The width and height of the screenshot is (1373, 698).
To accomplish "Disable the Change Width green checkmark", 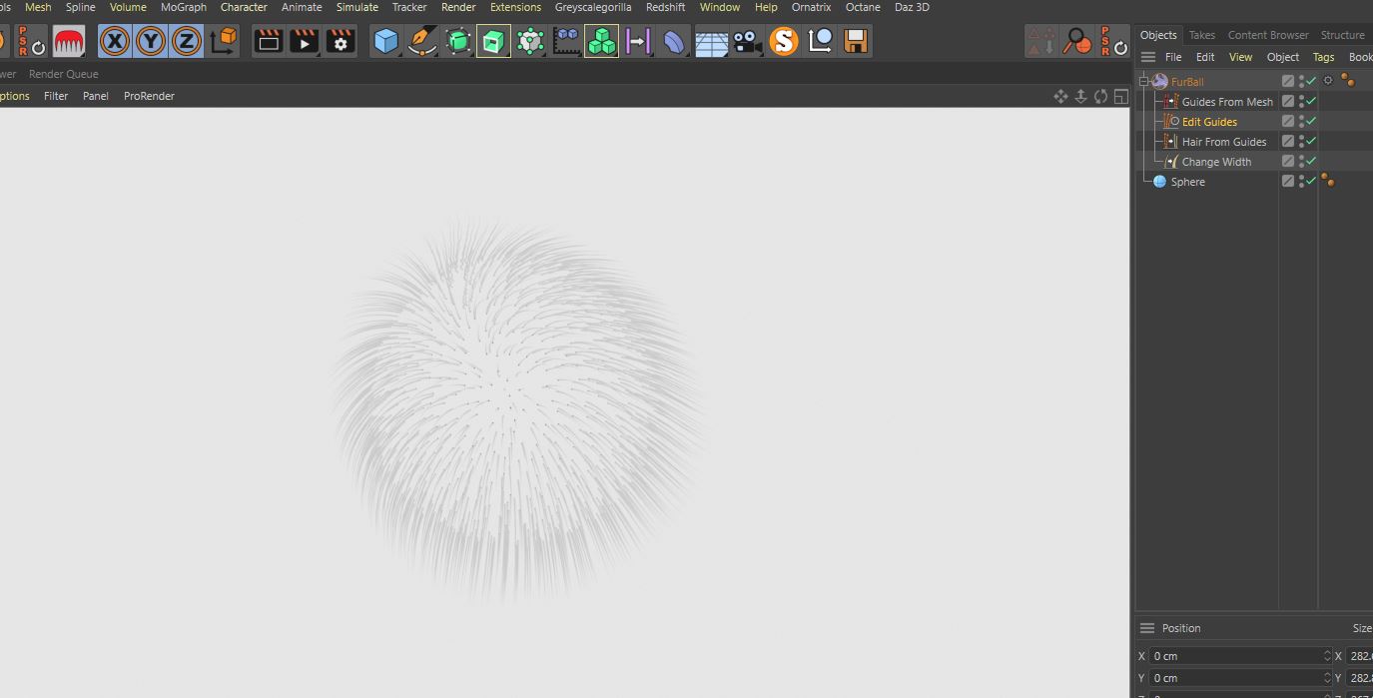I will (1311, 162).
